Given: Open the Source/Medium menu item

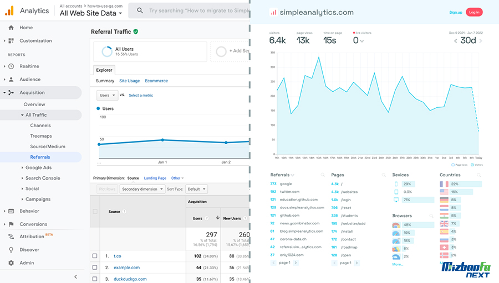Looking at the screenshot, I should pos(48,146).
